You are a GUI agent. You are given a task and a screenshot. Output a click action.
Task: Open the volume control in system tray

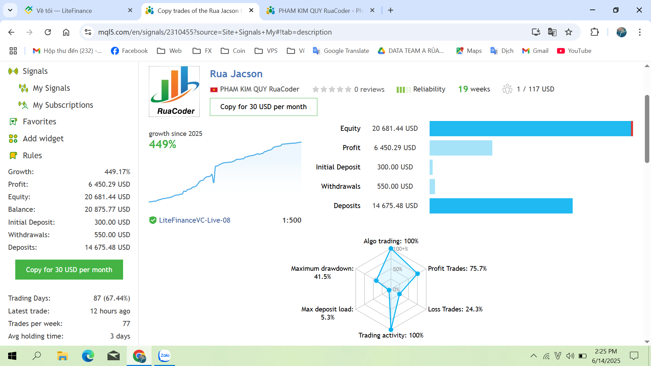[x=570, y=356]
